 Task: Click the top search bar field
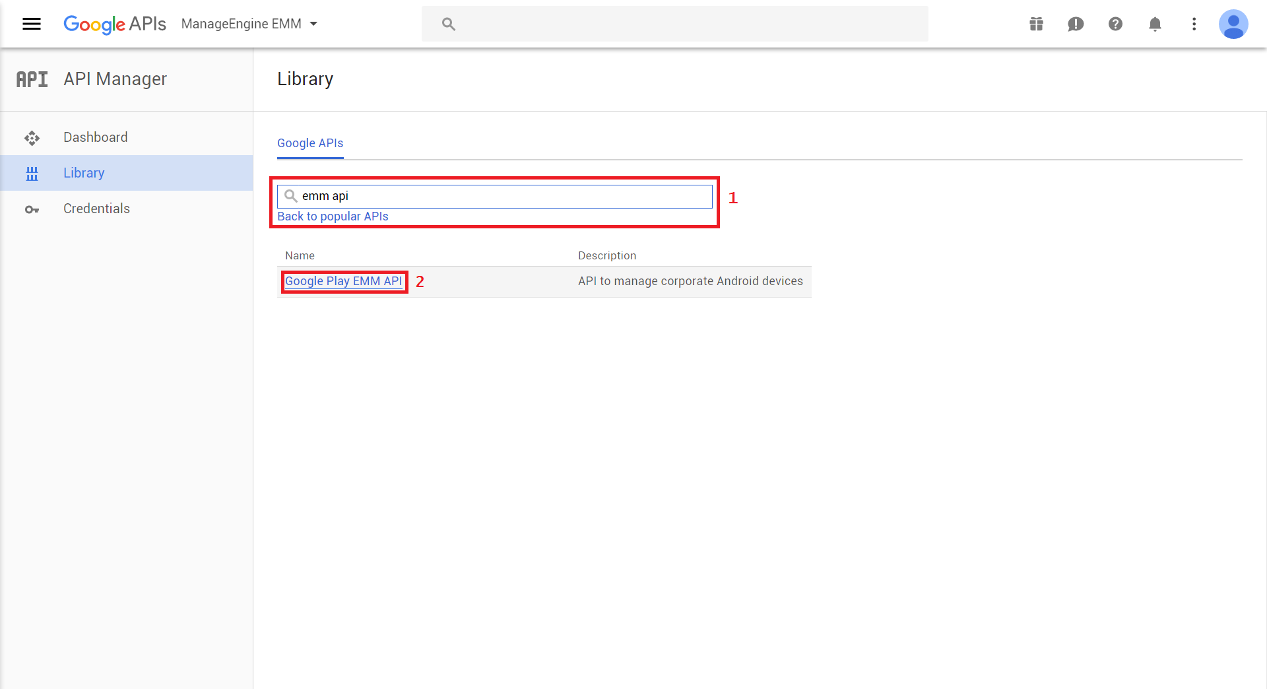click(x=674, y=24)
